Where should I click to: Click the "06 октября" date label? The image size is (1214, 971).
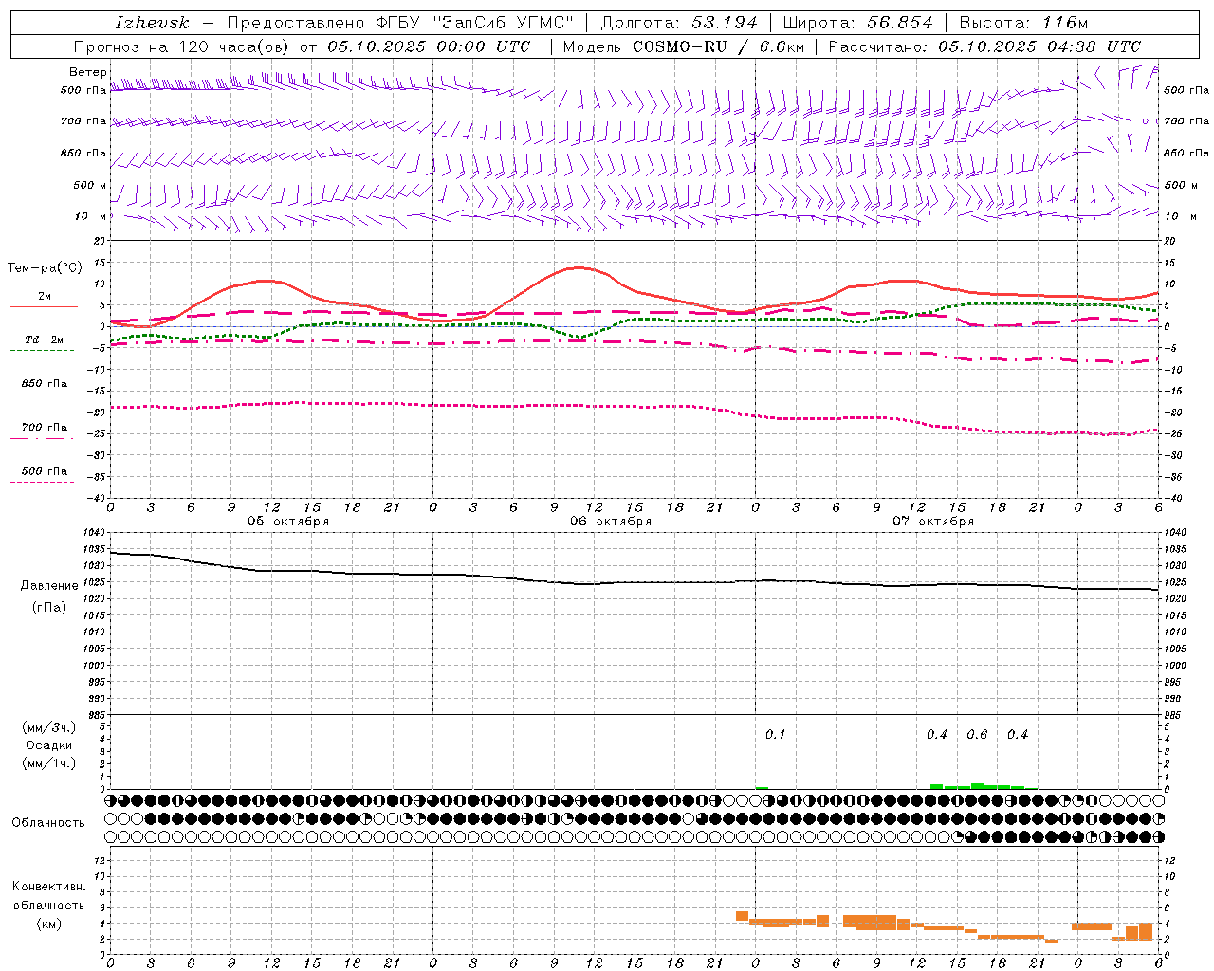[611, 522]
